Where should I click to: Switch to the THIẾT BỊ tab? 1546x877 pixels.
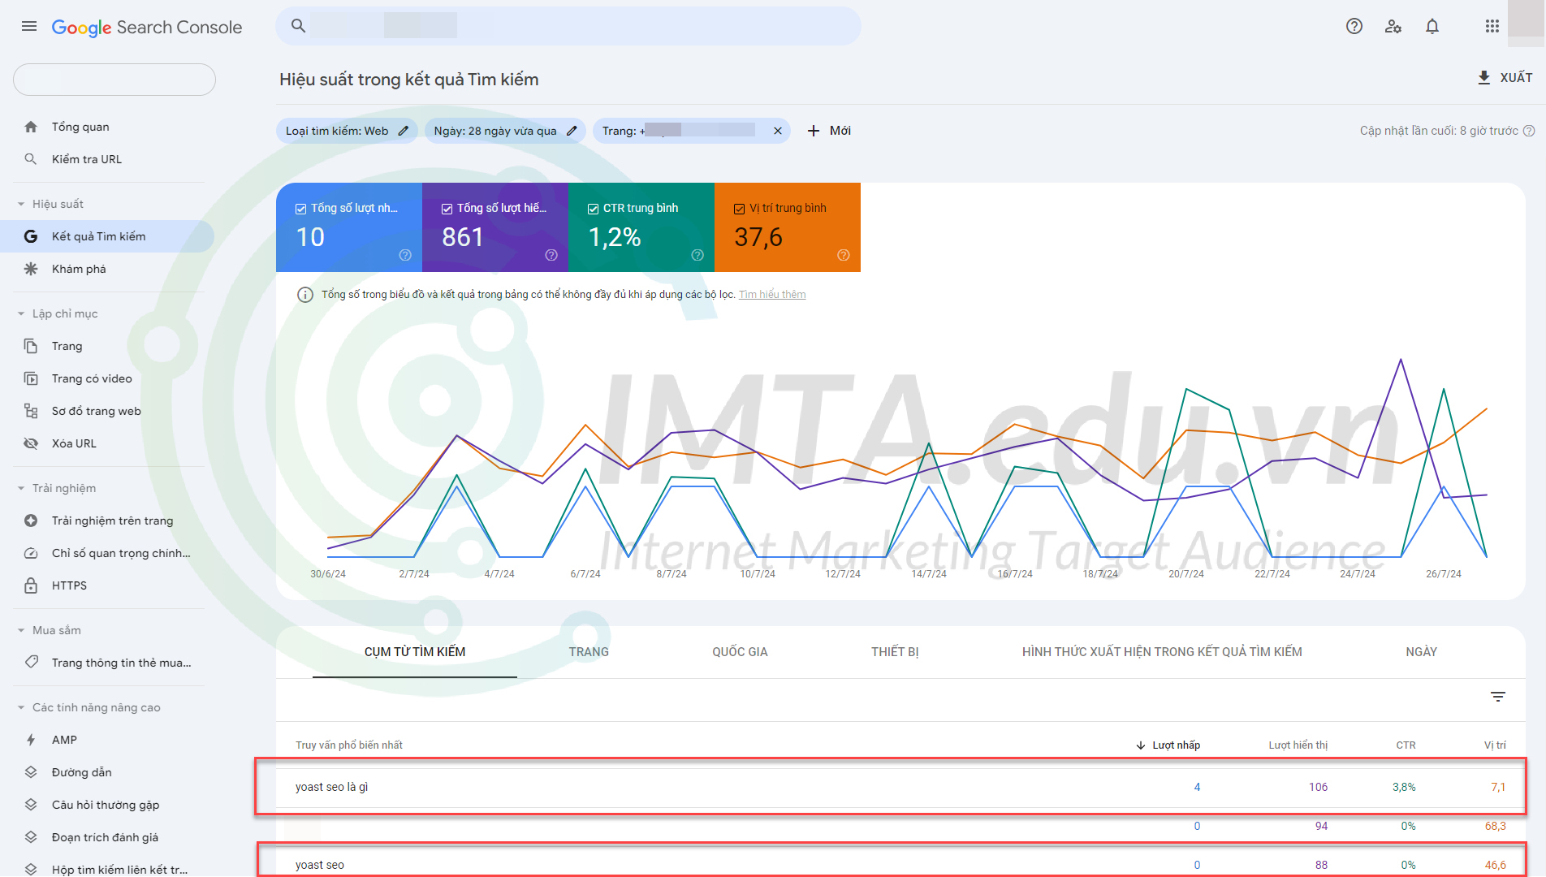[x=895, y=652]
